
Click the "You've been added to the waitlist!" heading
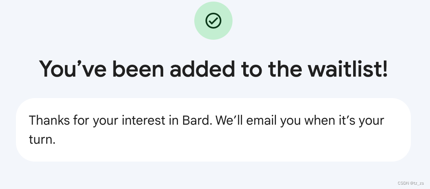pos(213,69)
